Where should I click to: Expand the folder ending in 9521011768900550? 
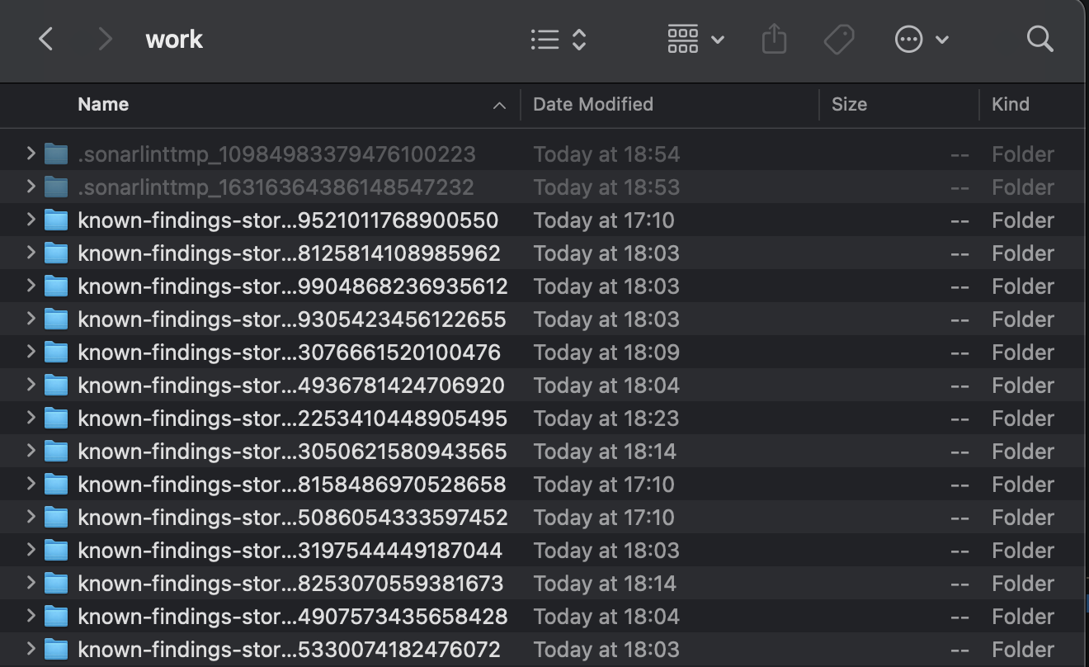(31, 220)
